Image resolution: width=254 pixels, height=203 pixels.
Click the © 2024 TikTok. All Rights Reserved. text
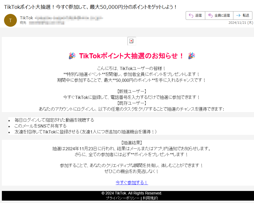point(132,193)
